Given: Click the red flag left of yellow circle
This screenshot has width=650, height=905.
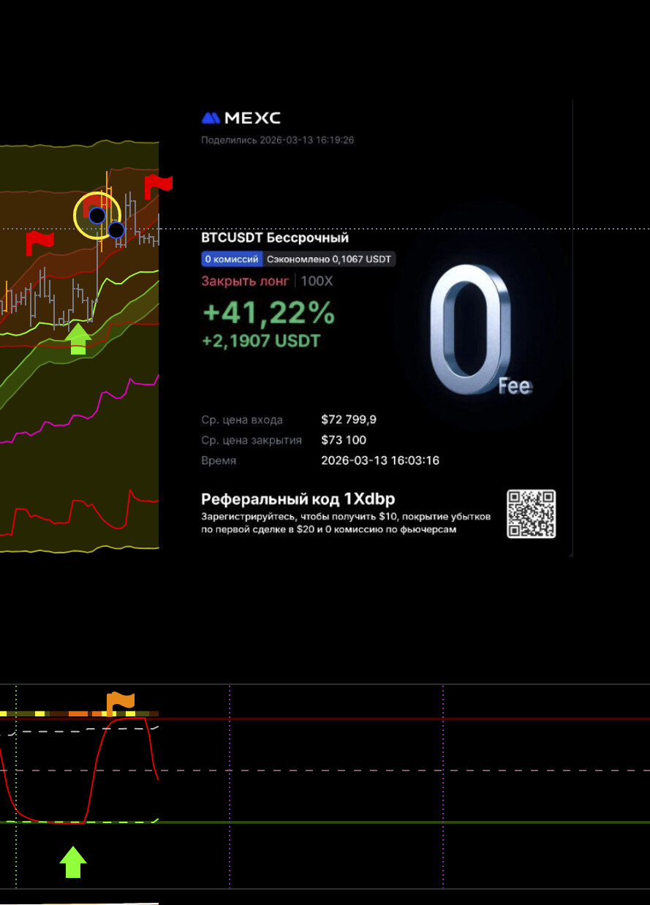Looking at the screenshot, I should [39, 243].
